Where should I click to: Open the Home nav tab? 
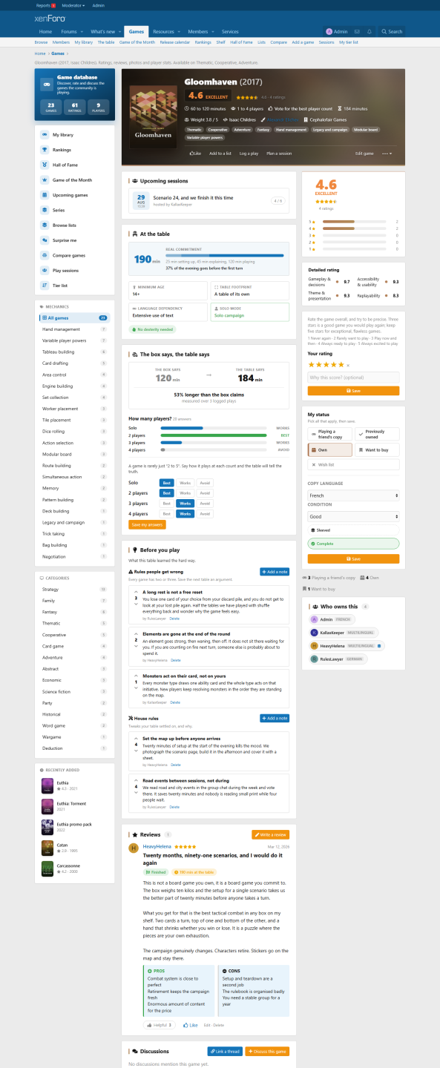click(x=45, y=32)
